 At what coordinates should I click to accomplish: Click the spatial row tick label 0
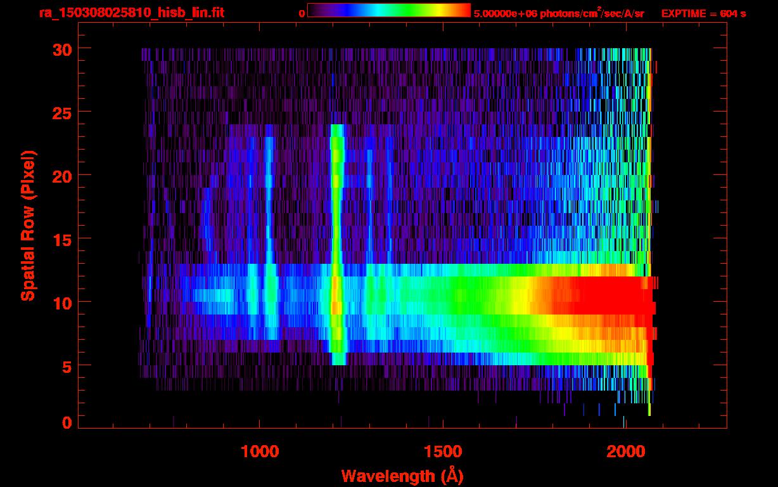point(67,422)
